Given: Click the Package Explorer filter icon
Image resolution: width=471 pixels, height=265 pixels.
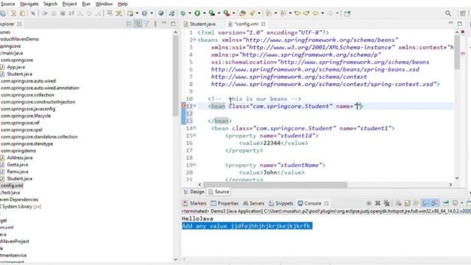Looking at the screenshot, I should point(146,24).
